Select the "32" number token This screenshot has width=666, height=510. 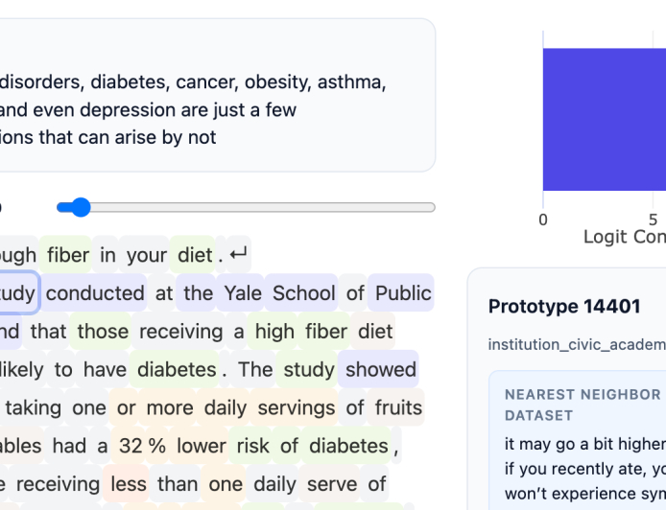tap(131, 447)
